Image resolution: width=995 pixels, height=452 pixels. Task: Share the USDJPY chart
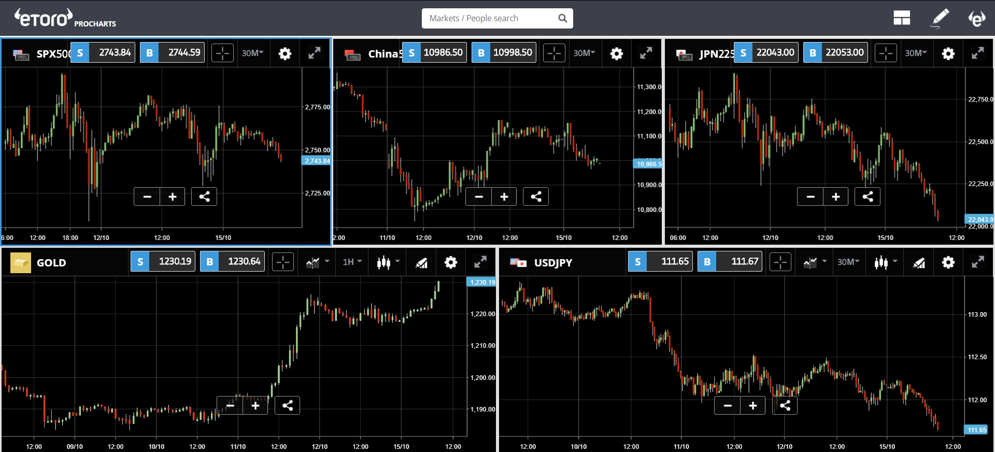[x=785, y=405]
